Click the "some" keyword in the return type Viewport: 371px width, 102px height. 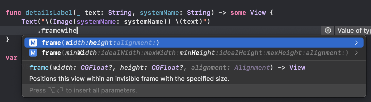coord(238,12)
